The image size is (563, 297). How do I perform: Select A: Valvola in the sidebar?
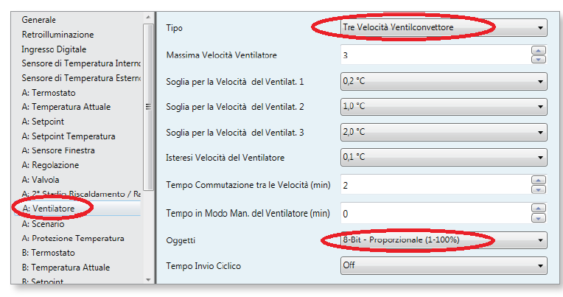pyautogui.click(x=41, y=180)
